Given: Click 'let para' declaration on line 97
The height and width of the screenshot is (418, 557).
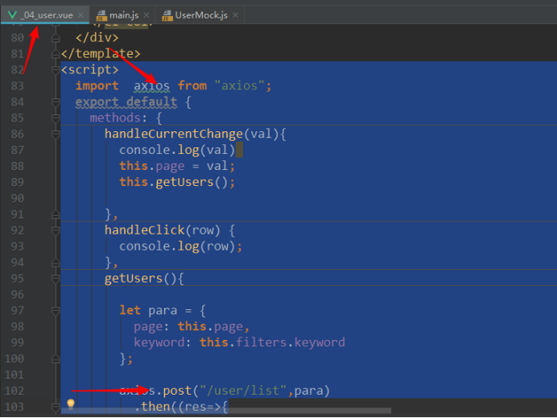Looking at the screenshot, I should pos(148,311).
